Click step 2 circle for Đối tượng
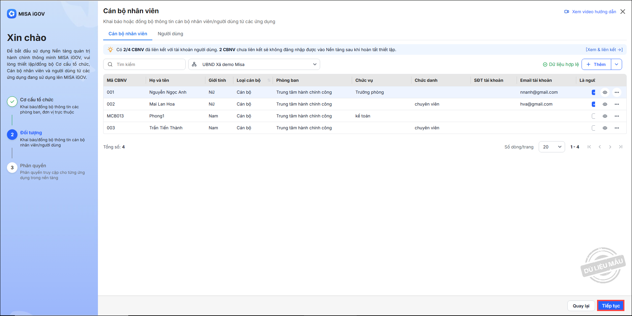This screenshot has height=316, width=632. click(12, 135)
